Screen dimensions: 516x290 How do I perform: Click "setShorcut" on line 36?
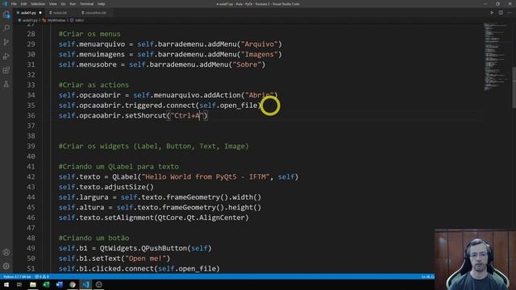click(x=145, y=115)
